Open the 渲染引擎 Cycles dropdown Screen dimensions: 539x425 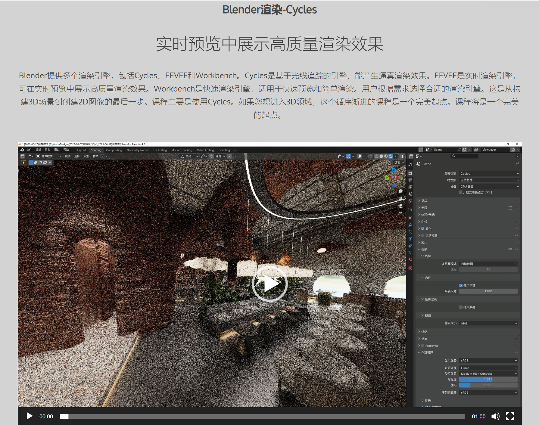tap(489, 174)
